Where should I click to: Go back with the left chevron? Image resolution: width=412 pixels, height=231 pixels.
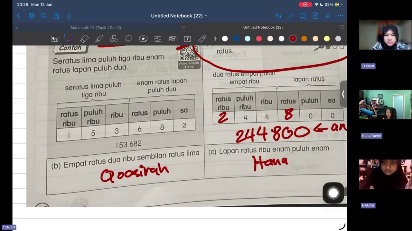[18, 16]
